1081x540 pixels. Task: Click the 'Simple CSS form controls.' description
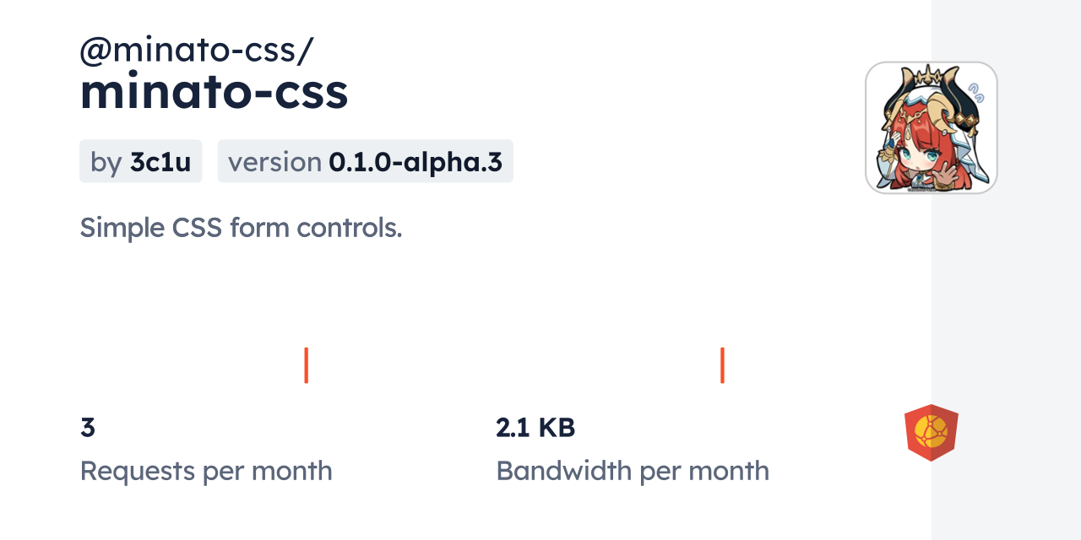tap(241, 227)
